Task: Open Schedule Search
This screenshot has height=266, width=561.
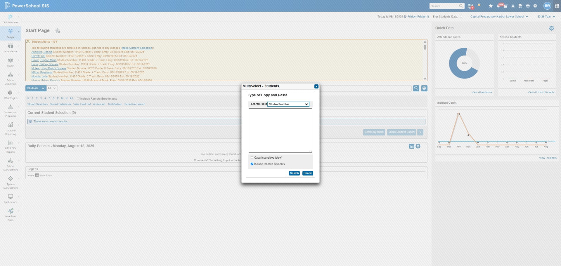Action: pyautogui.click(x=135, y=104)
